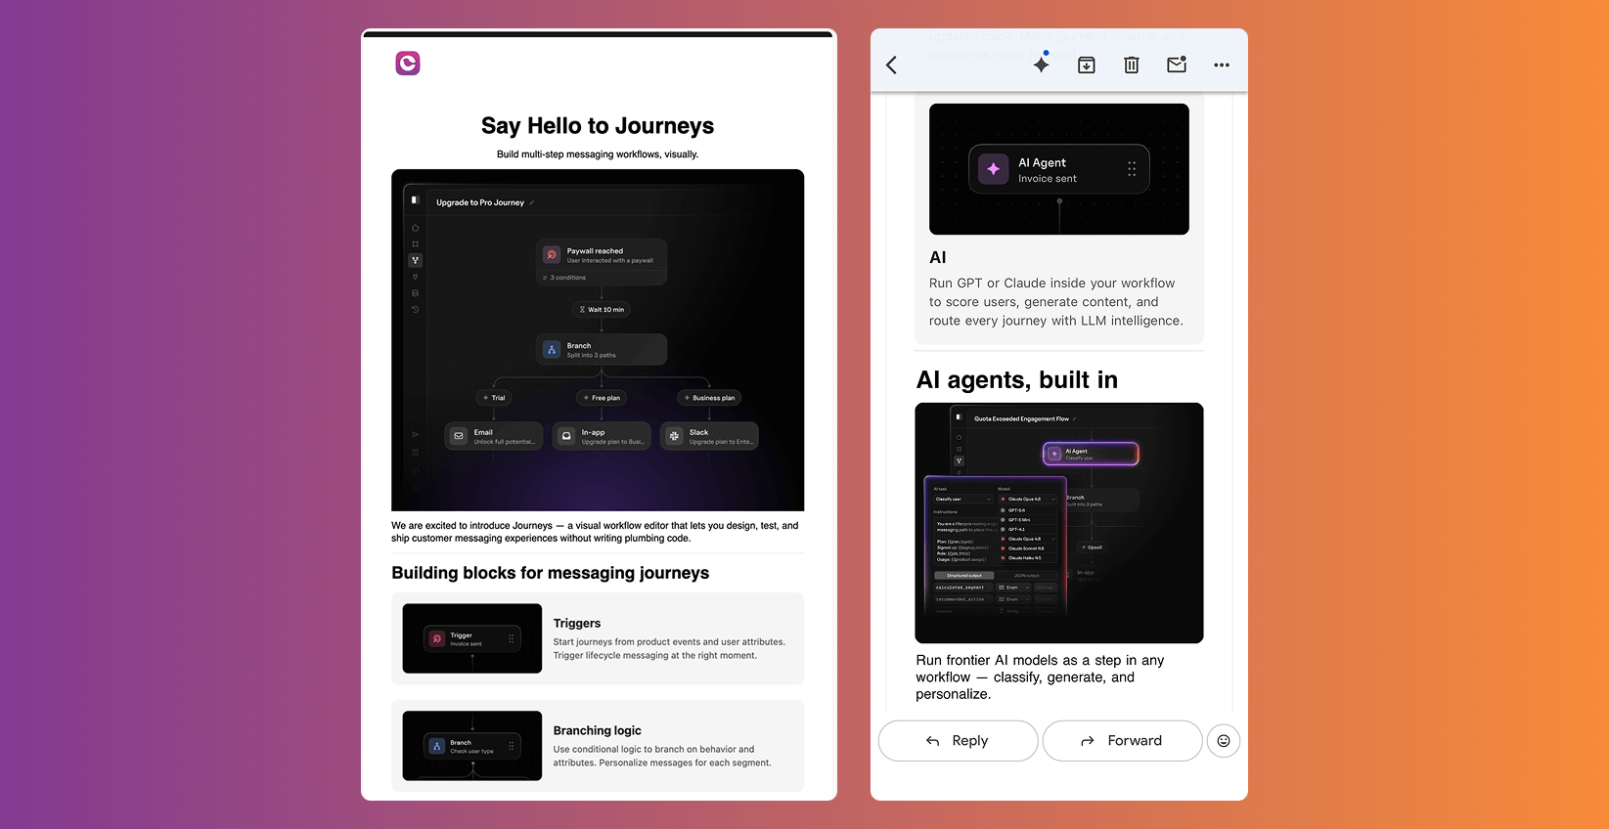Viewport: 1609px width, 829px height.
Task: Archive the email with the archive icon
Action: (1086, 65)
